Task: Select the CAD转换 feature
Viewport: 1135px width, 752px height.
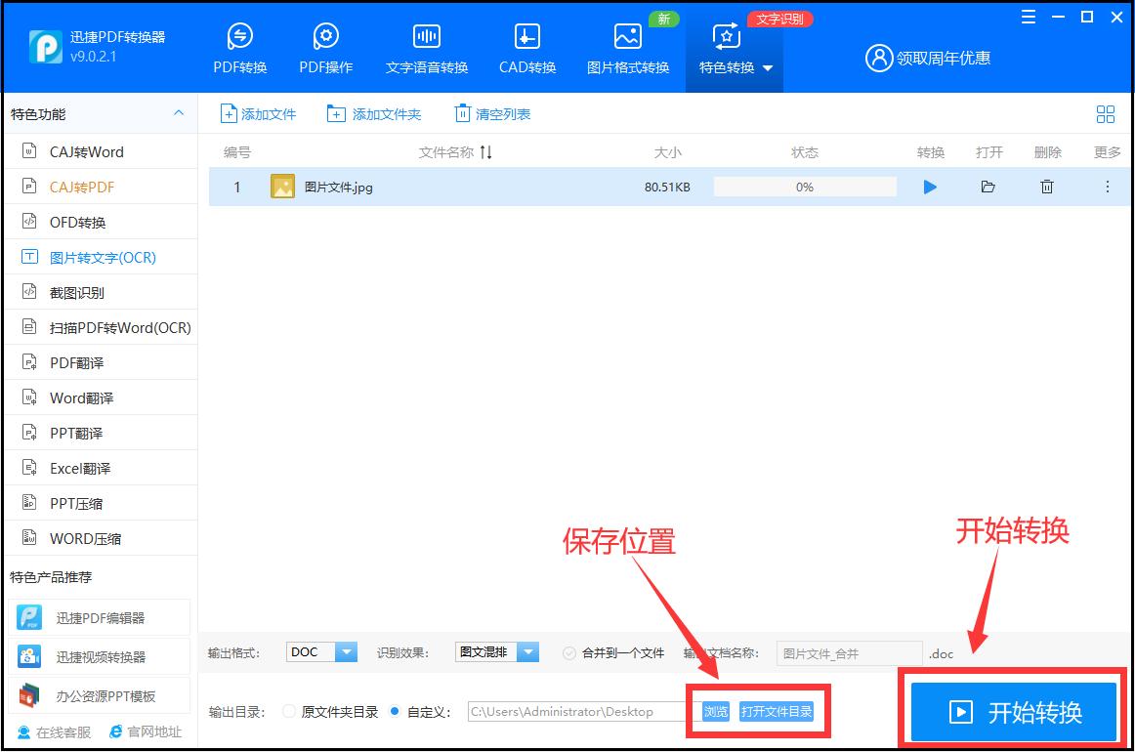Action: pyautogui.click(x=526, y=46)
